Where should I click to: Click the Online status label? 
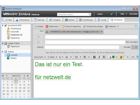pos(100,14)
